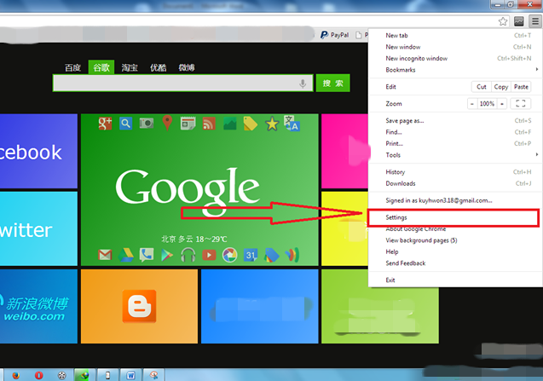Screen dimensions: 543x381
Task: Open the orange RSS reader icon
Action: click(209, 124)
